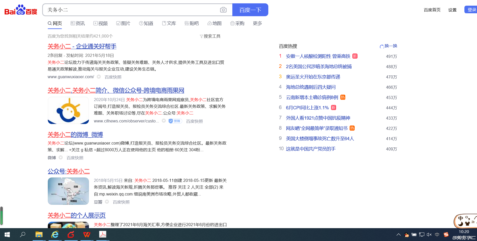Open hot search 网友晒全网最简单录取通知书
Image resolution: width=477 pixels, height=241 pixels.
pyautogui.click(x=317, y=128)
